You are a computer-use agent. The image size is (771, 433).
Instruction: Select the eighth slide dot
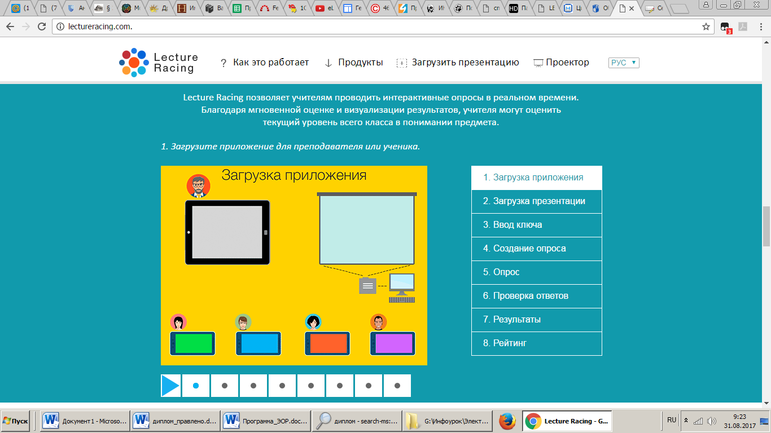397,386
